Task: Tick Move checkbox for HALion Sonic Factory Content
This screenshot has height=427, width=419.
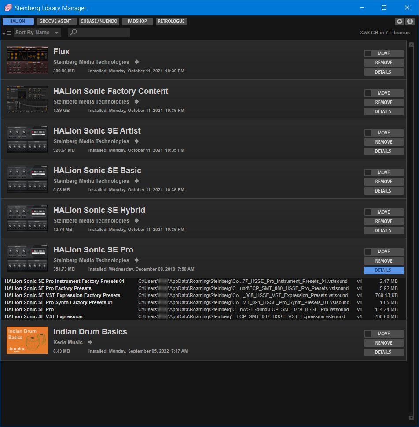Action: pyautogui.click(x=368, y=93)
